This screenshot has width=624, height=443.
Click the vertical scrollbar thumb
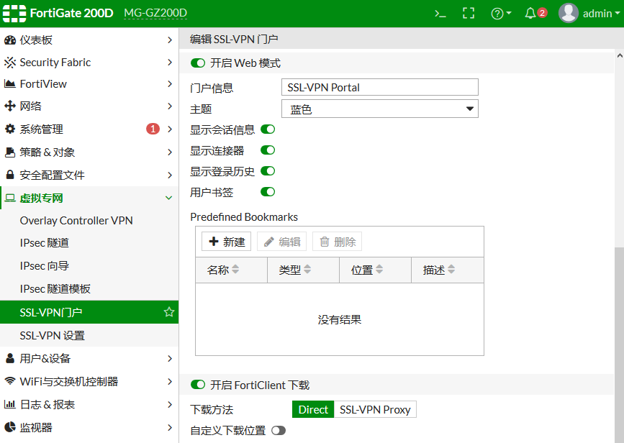click(619, 344)
